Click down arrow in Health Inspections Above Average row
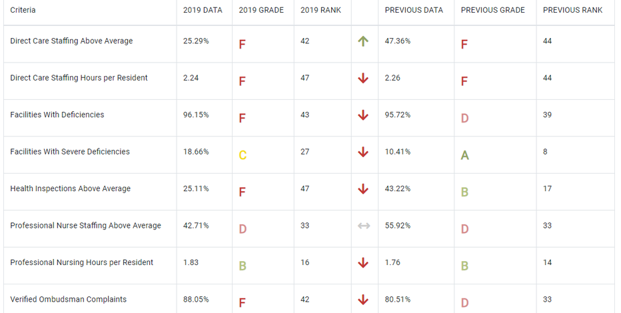Image resolution: width=621 pixels, height=313 pixels. (x=363, y=189)
